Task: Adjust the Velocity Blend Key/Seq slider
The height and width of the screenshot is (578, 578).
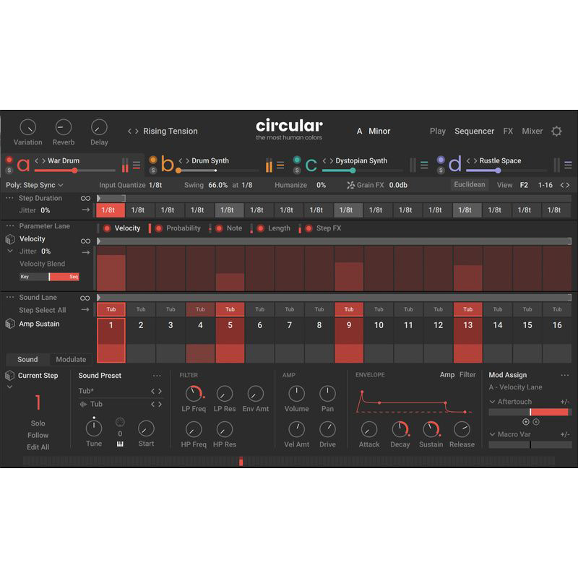Action: (49, 277)
